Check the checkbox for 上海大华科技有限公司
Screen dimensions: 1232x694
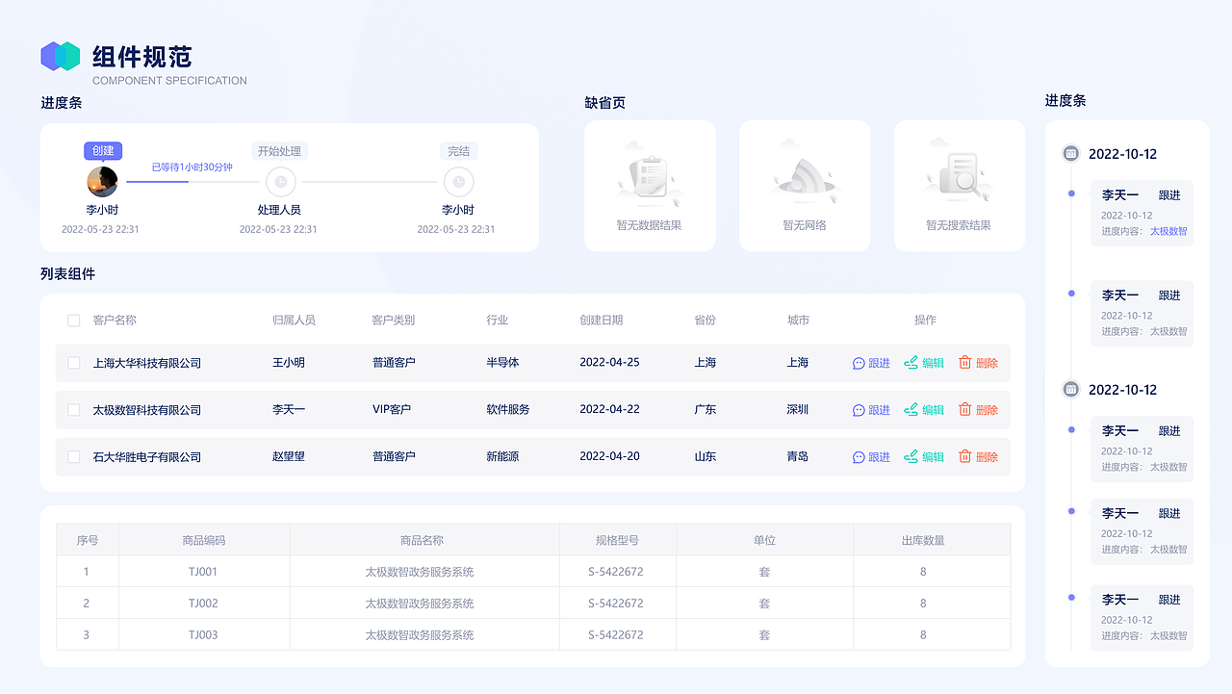click(72, 363)
